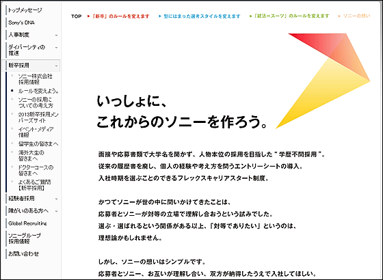
Task: Click line かつてソニーが世の中に問いかけてきたことは
Action: coord(164,202)
